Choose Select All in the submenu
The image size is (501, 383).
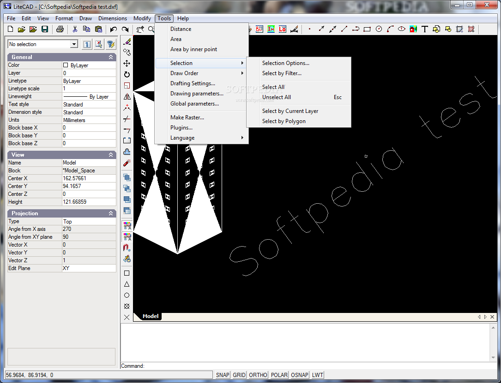299,87
